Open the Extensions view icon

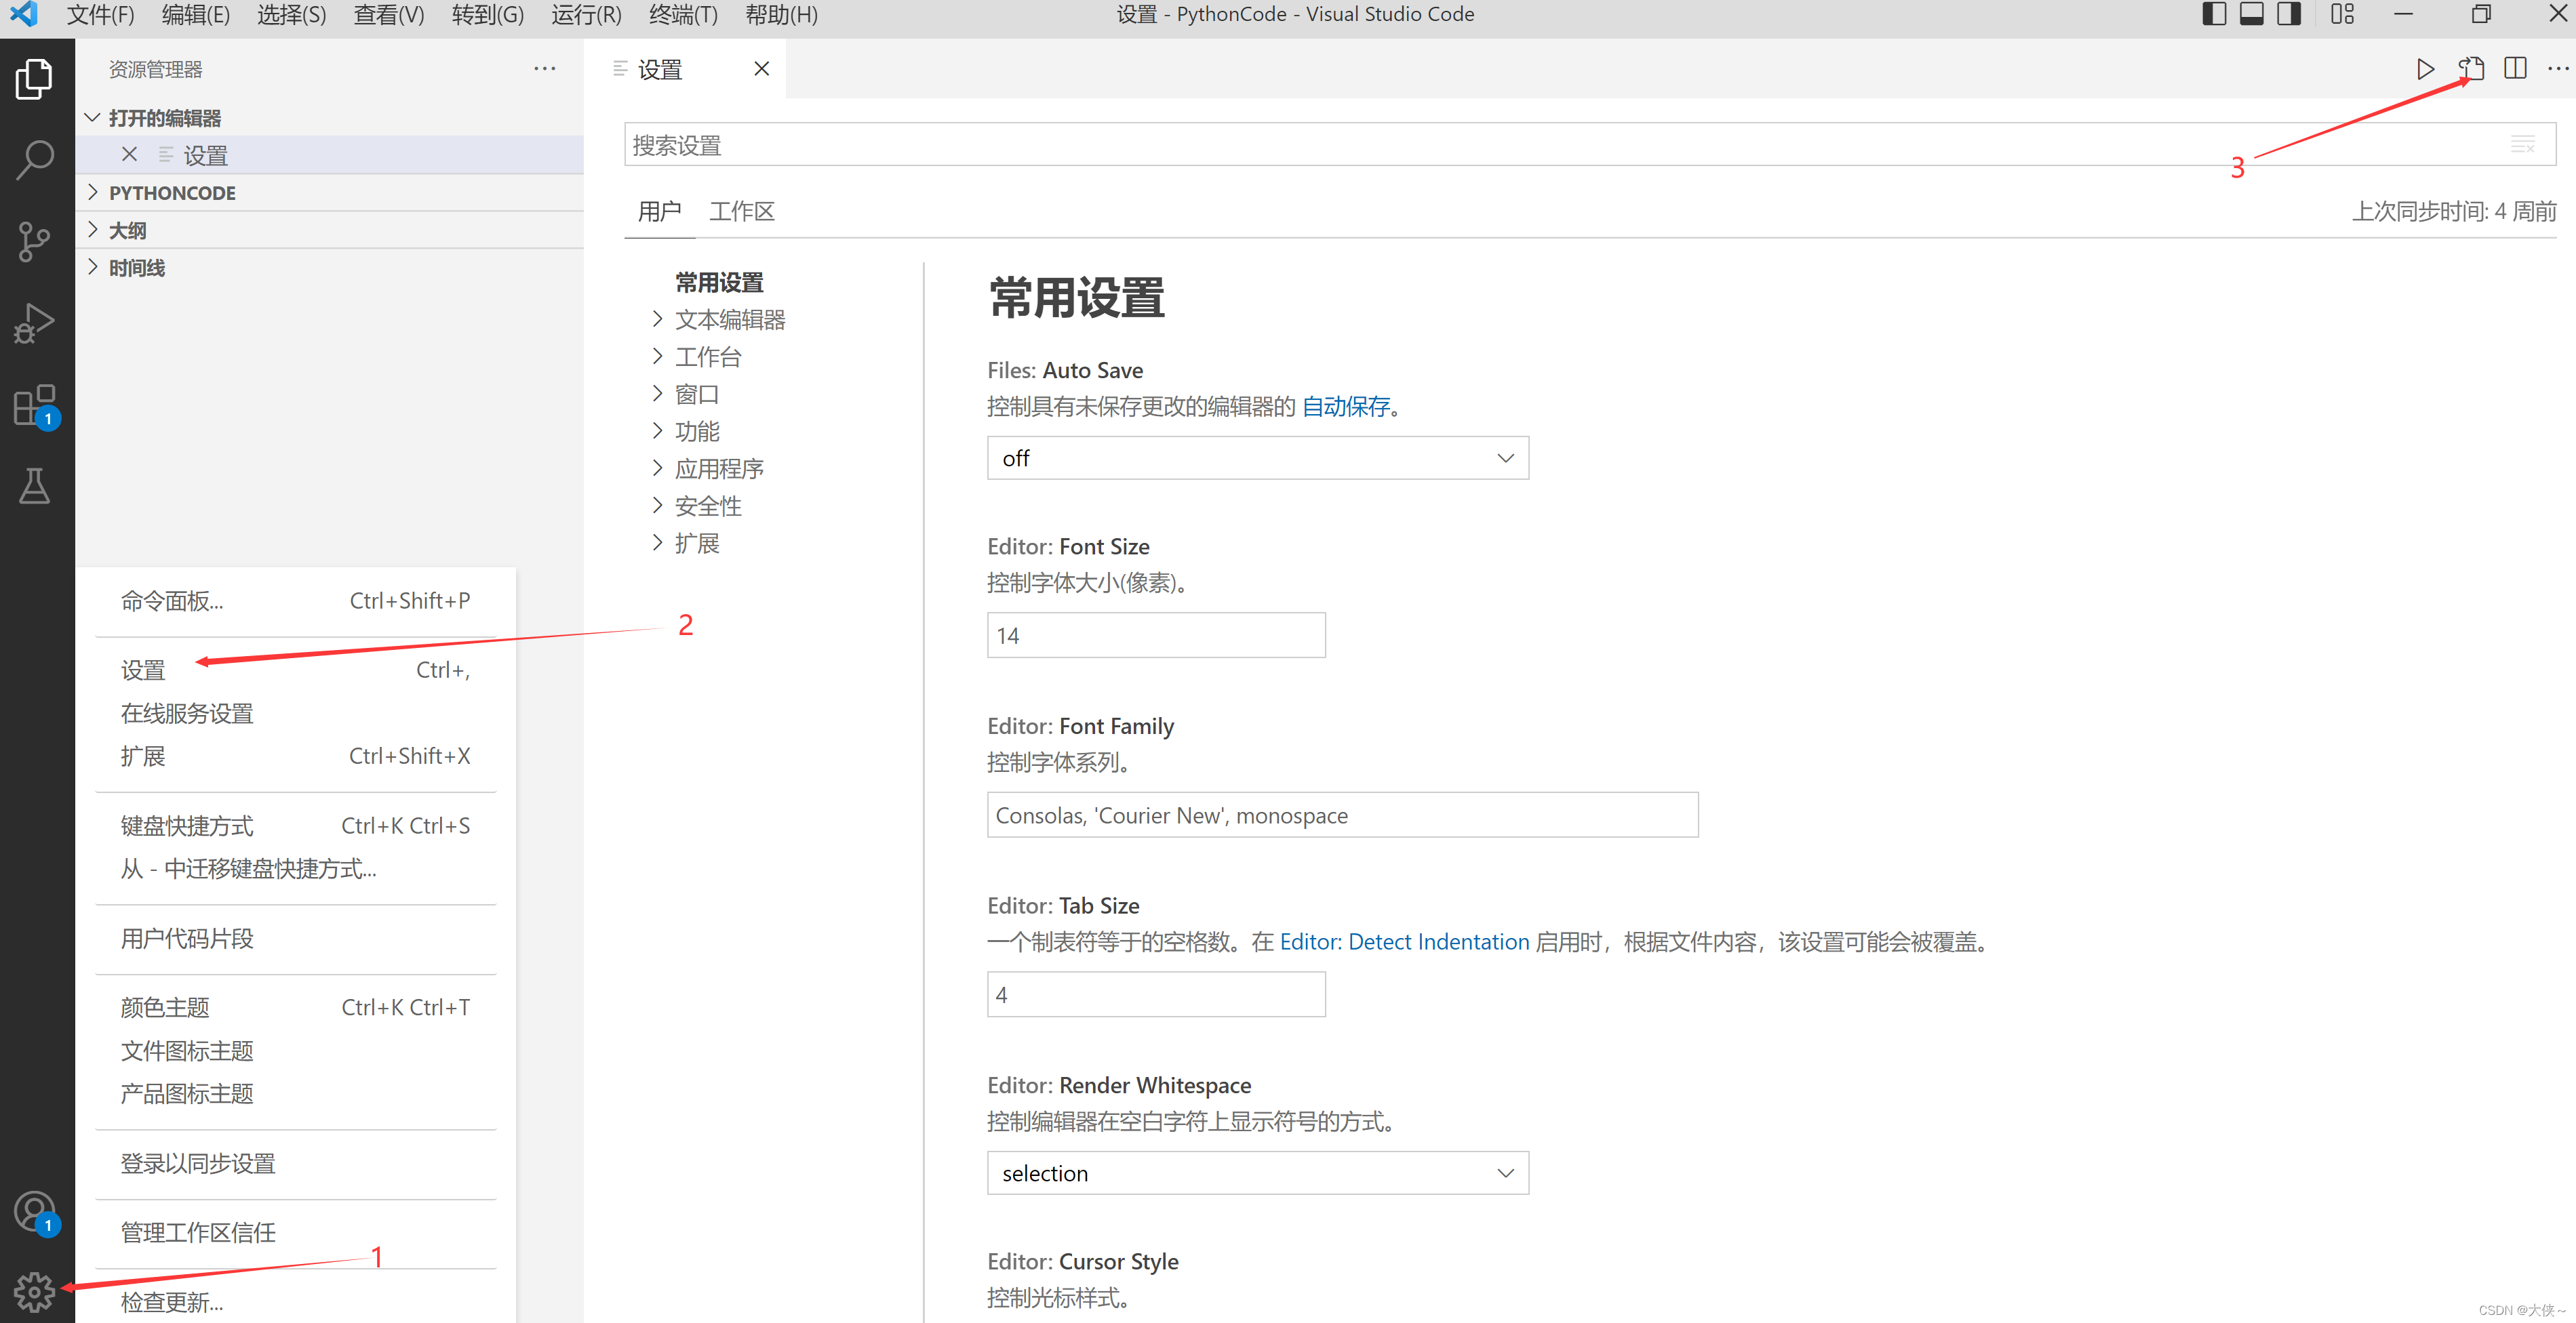(x=35, y=406)
